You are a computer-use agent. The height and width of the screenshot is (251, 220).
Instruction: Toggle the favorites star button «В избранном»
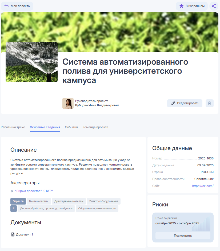coord(192,6)
